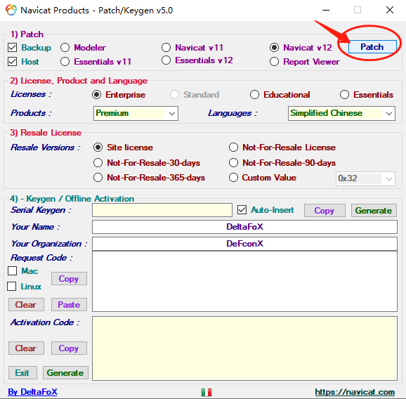This screenshot has height=399, width=406.
Task: Select Not-For-Resale-30-days resale version
Action: pos(98,163)
